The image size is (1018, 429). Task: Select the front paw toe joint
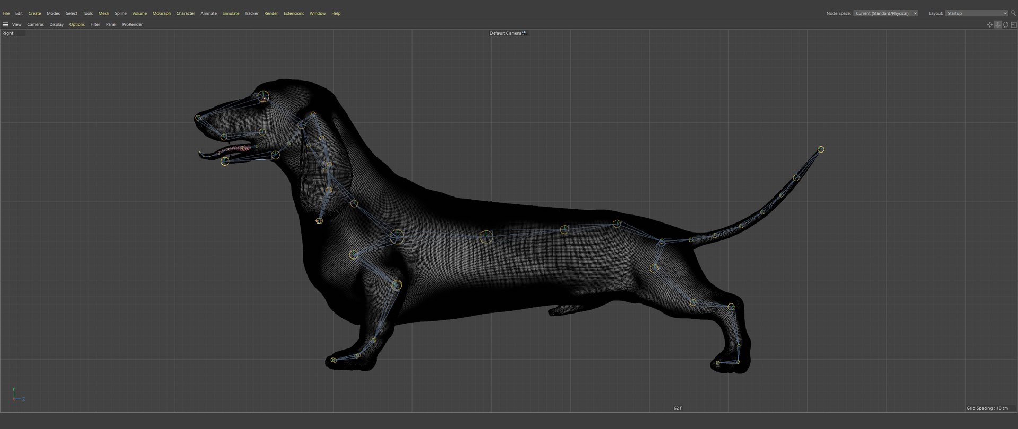coord(333,360)
